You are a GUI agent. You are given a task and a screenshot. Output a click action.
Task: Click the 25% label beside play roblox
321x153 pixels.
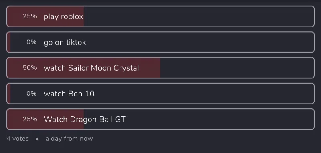(30, 16)
